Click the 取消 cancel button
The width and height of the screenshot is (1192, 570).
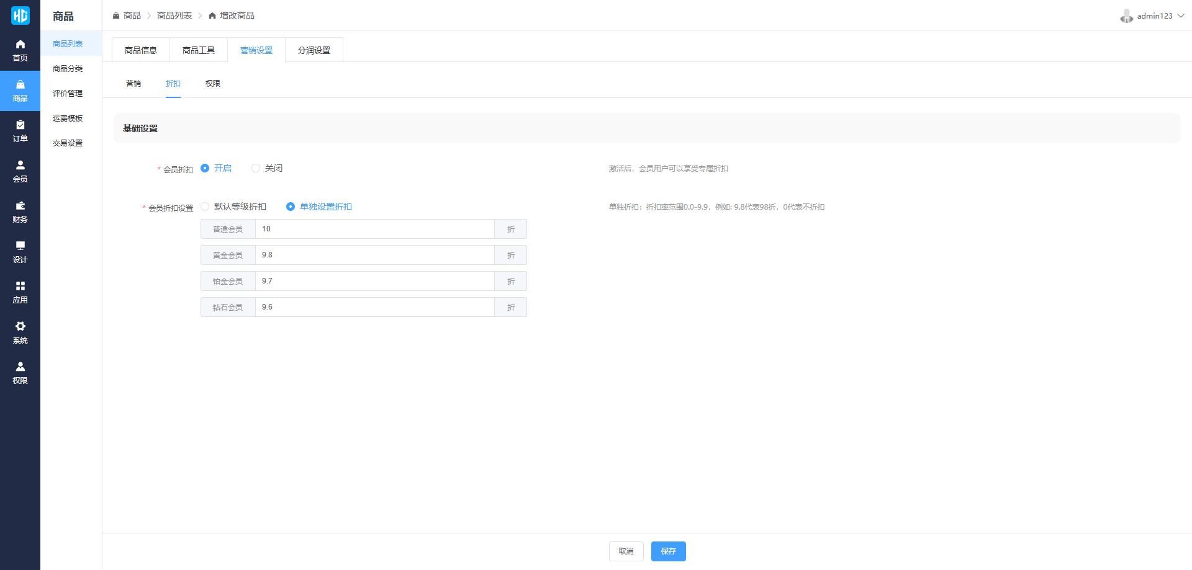click(x=626, y=551)
